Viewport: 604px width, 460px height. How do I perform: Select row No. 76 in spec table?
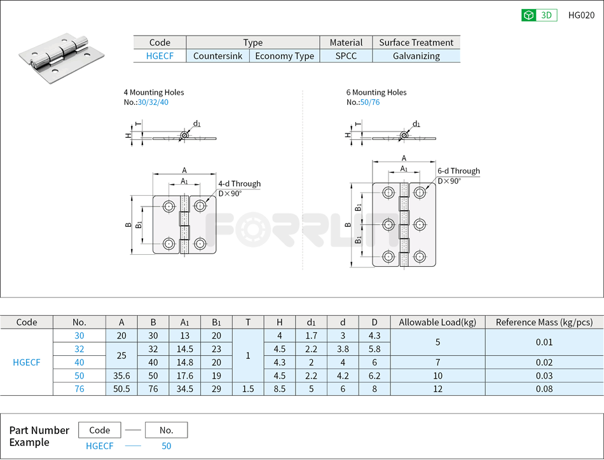tap(78, 389)
